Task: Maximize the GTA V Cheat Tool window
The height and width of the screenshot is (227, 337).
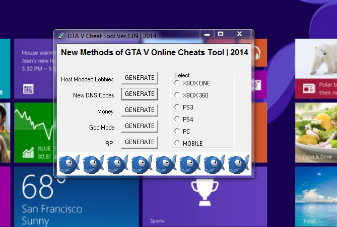Action: coord(221,34)
